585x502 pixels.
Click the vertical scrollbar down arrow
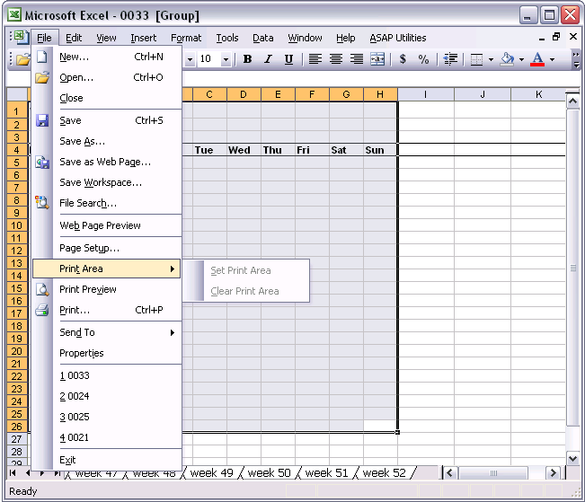pyautogui.click(x=572, y=458)
